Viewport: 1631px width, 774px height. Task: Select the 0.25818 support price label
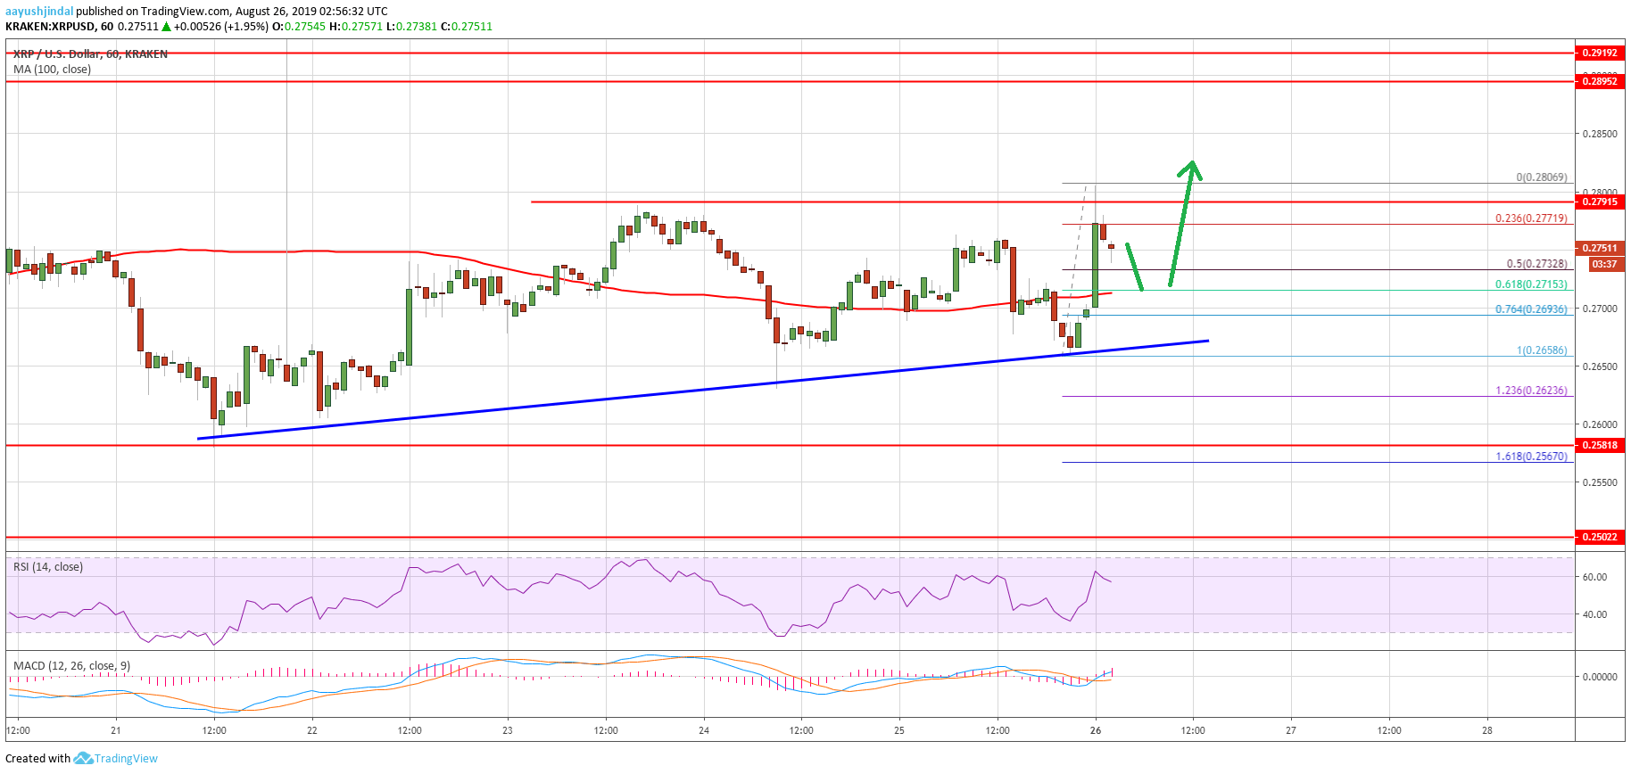coord(1600,444)
